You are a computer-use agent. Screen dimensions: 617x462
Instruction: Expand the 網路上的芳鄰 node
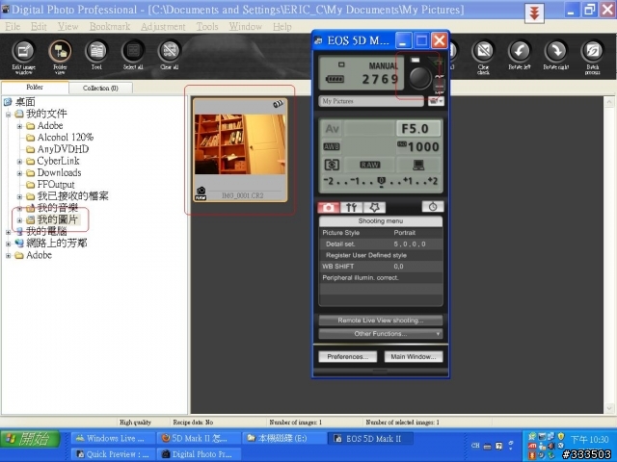coord(9,244)
